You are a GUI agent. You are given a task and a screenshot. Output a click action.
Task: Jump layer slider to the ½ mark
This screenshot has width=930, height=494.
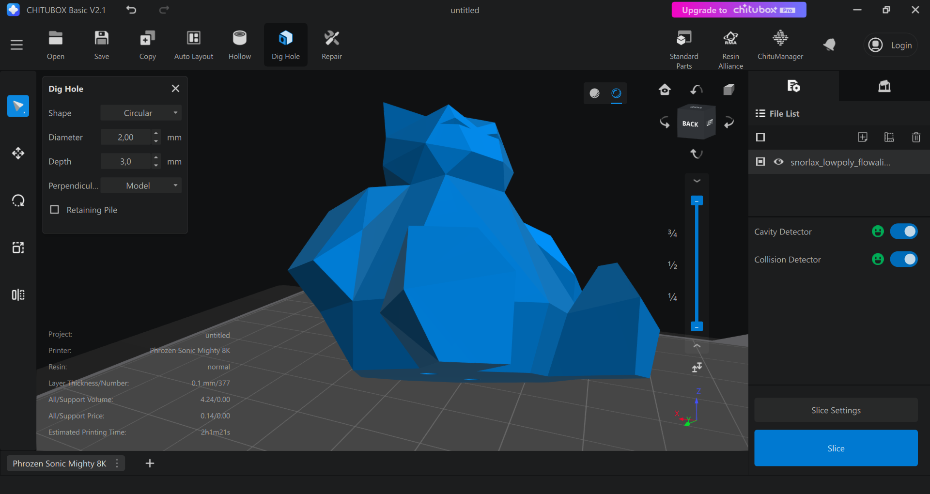coord(672,265)
